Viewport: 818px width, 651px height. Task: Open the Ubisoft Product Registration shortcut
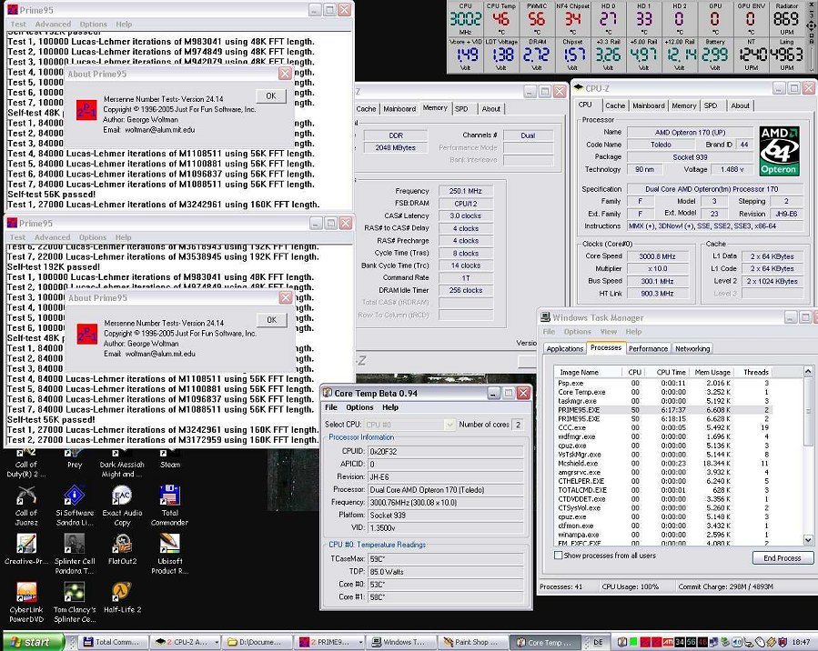[x=169, y=554]
